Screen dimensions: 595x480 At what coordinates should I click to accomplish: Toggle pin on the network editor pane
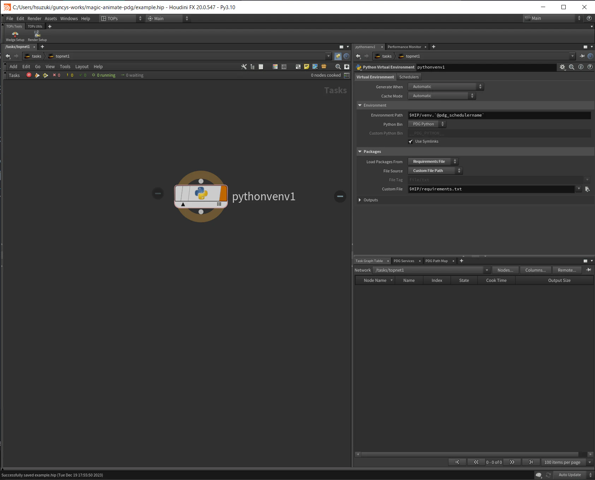338,56
